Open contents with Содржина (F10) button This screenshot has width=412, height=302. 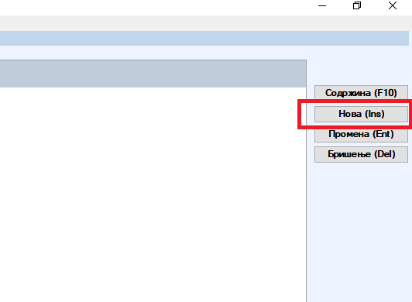(361, 93)
